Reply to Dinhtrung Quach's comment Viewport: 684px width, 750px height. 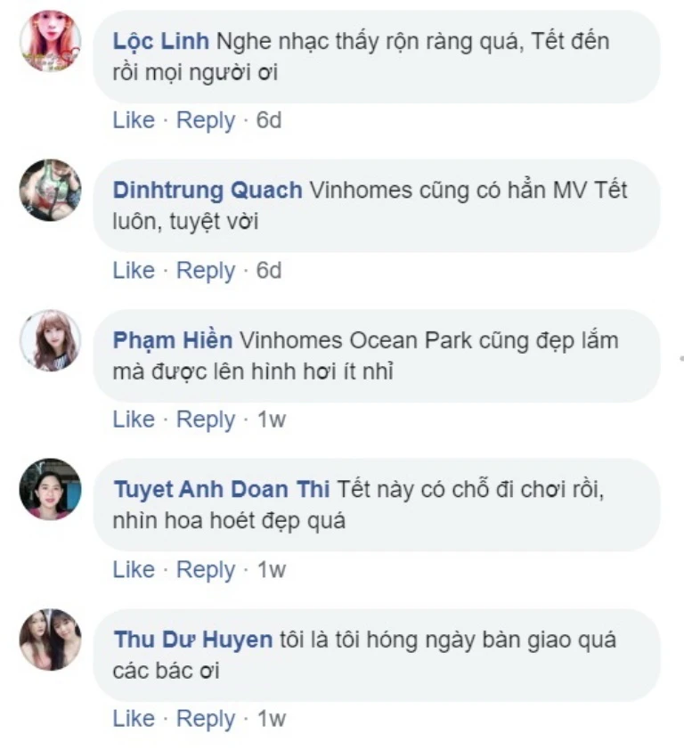206,270
